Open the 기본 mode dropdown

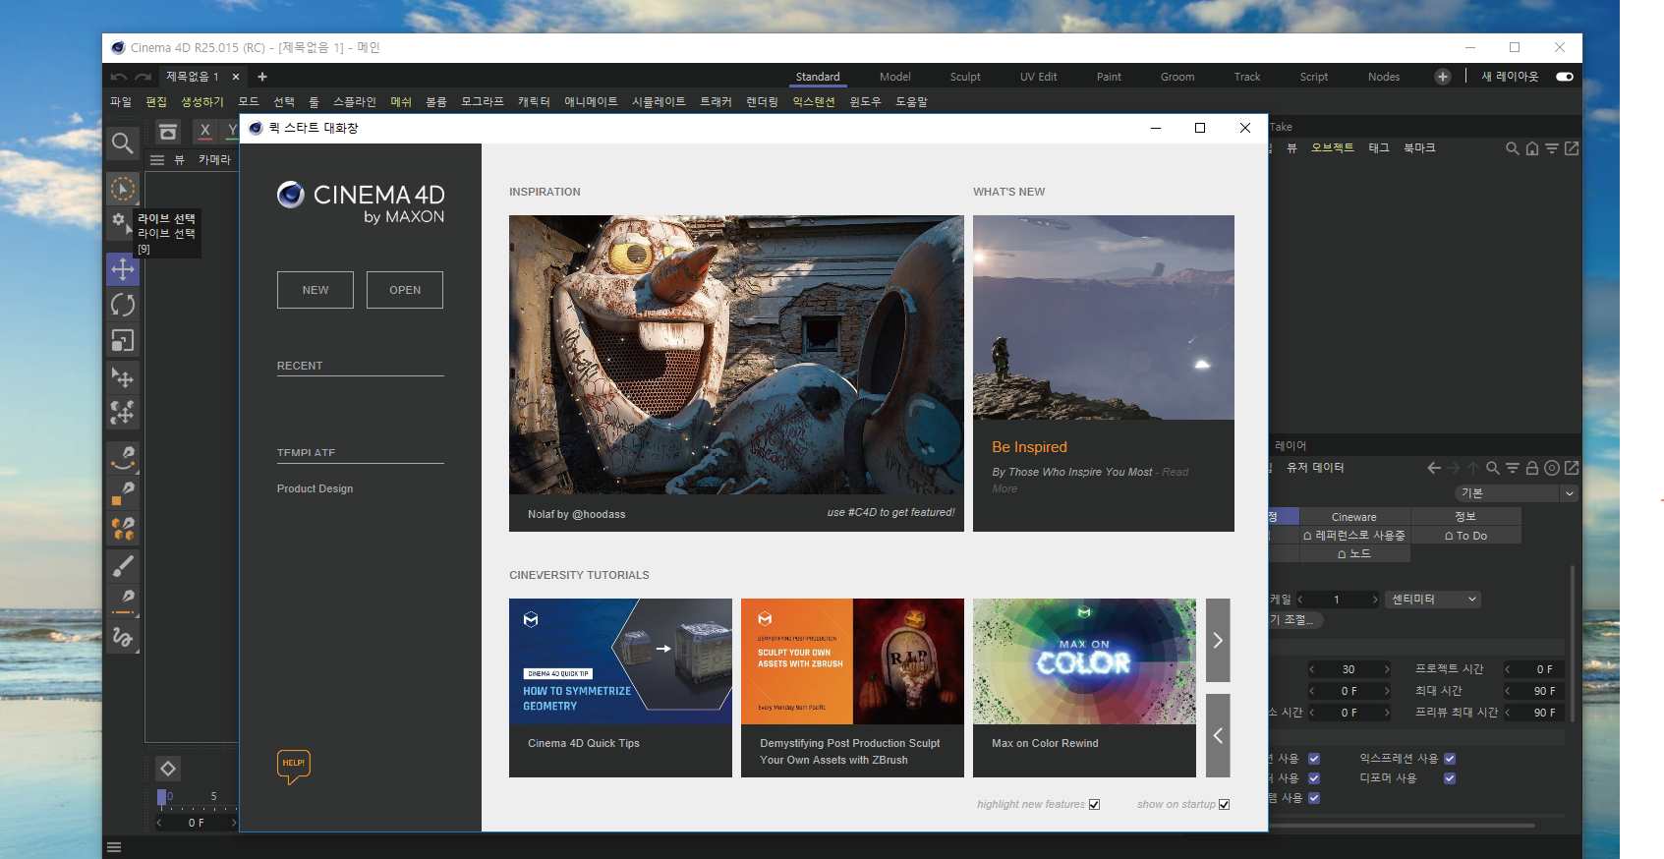click(1515, 493)
